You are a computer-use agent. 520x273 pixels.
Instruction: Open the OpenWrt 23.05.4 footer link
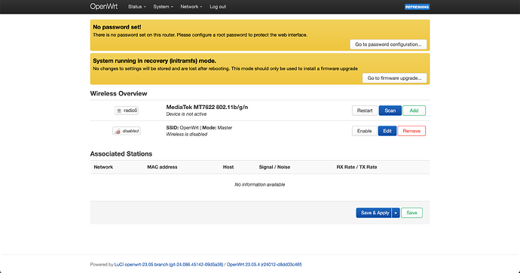tap(264, 265)
